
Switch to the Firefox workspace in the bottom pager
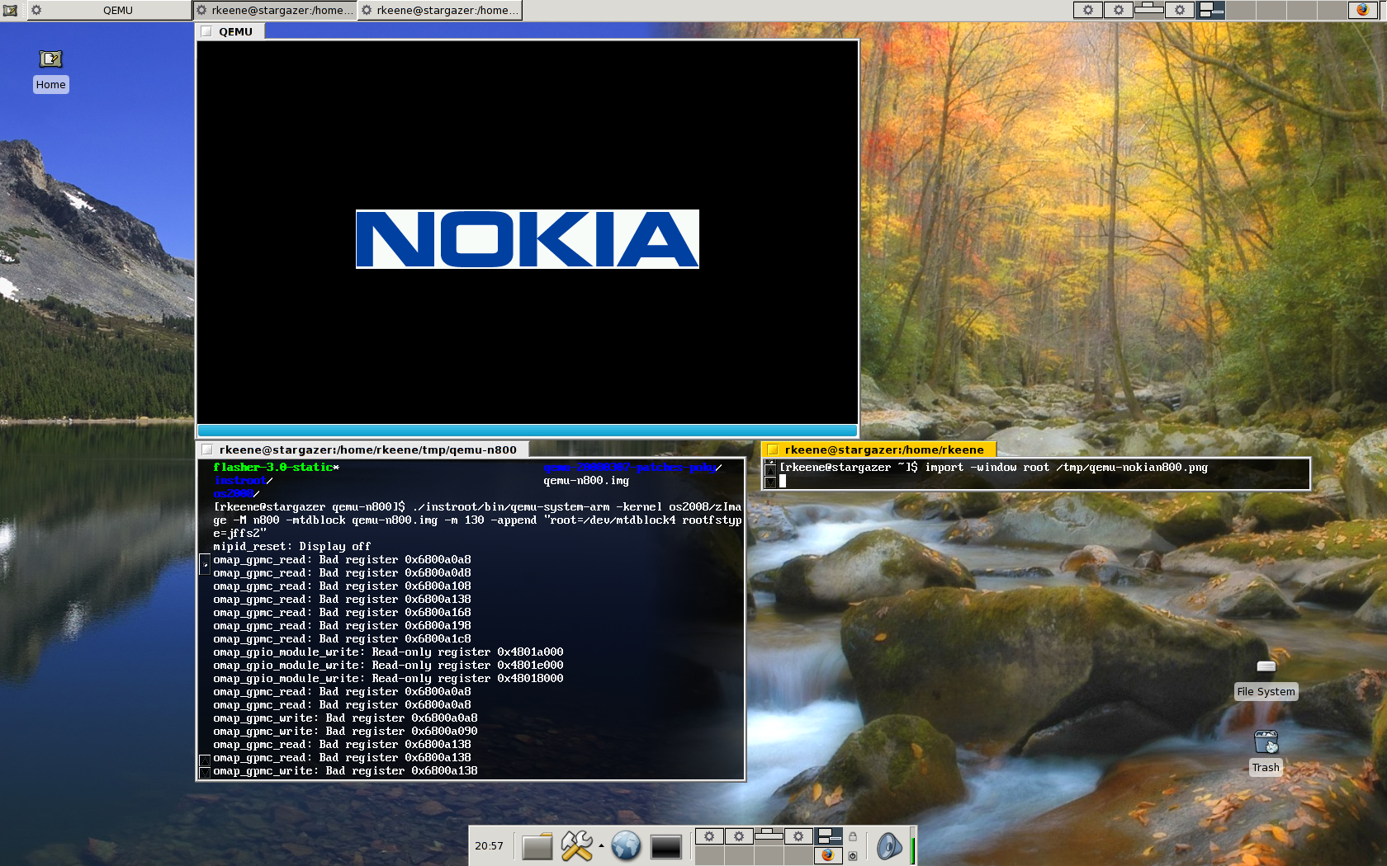(x=828, y=855)
